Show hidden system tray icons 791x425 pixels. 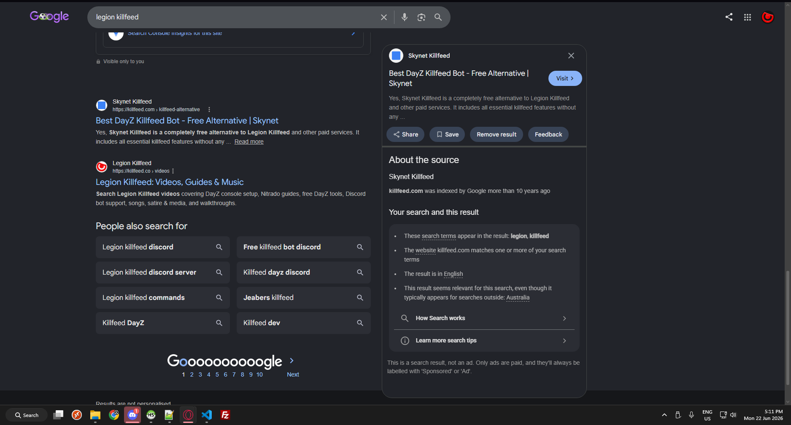[664, 415]
